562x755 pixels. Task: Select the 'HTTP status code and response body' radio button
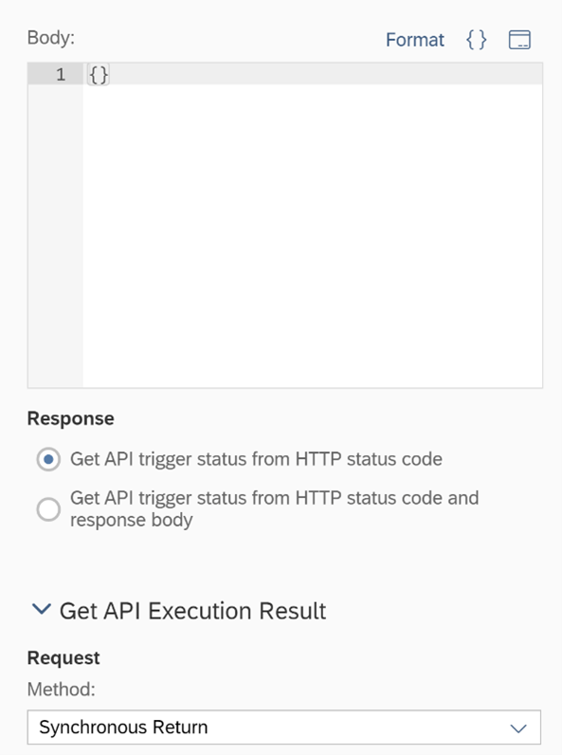click(48, 509)
